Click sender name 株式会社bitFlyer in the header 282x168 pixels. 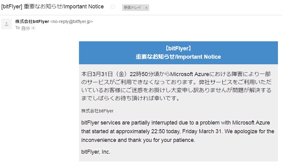[32, 21]
